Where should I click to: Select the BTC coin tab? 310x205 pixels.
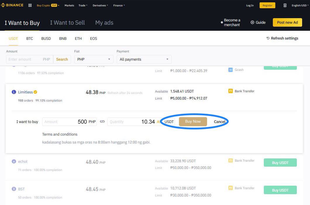pos(30,38)
